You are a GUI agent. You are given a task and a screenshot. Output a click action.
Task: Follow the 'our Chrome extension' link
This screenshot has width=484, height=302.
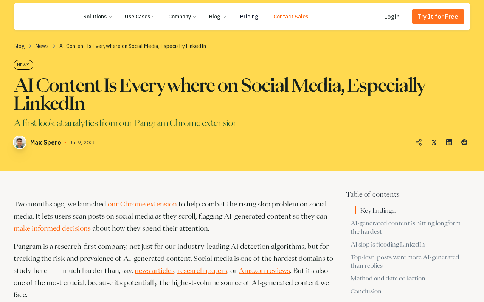click(x=142, y=204)
